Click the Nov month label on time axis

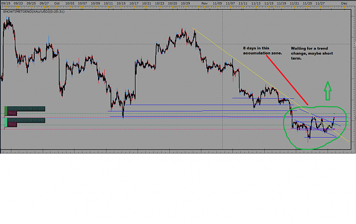click(x=204, y=3)
